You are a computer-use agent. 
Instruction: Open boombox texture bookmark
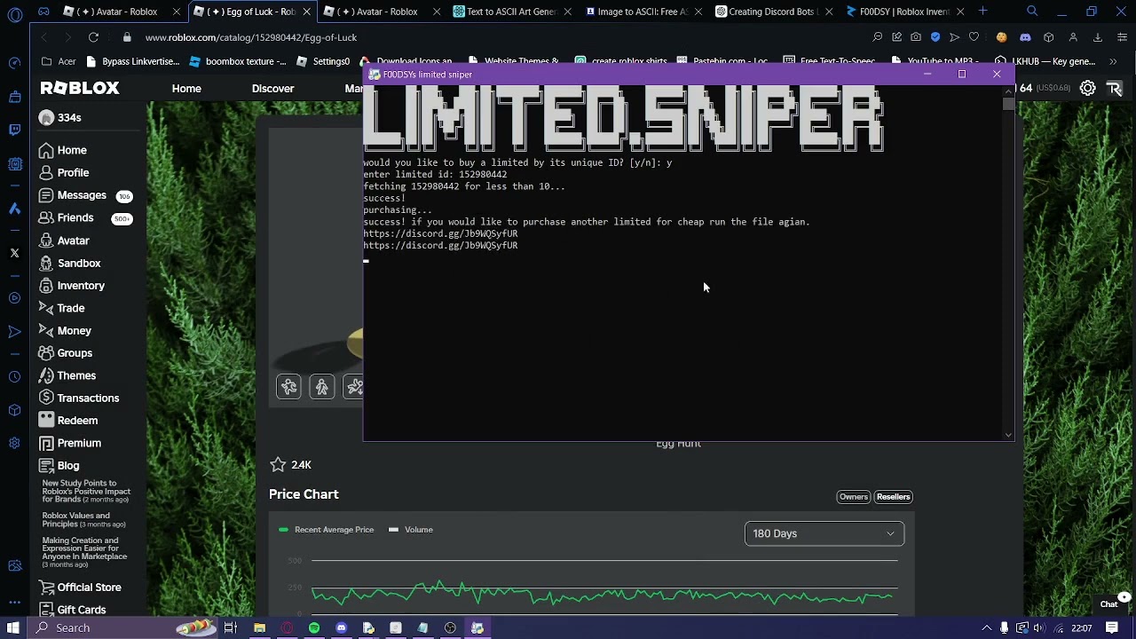click(238, 61)
